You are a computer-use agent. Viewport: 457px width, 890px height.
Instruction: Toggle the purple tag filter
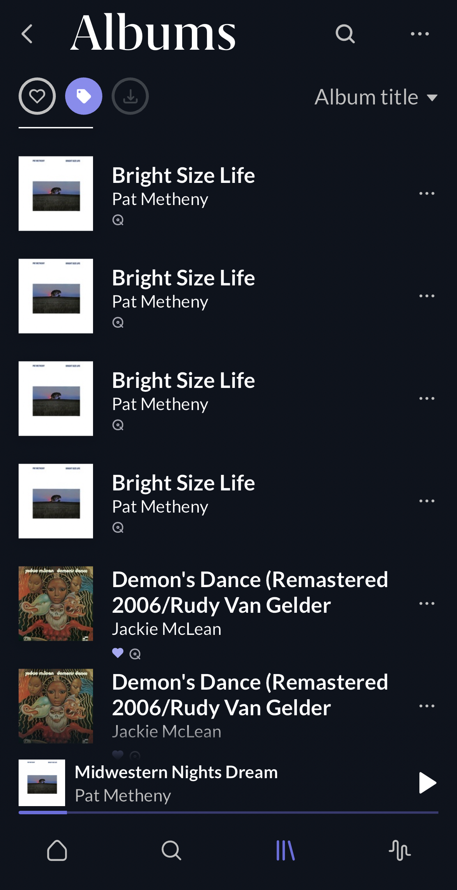[84, 96]
